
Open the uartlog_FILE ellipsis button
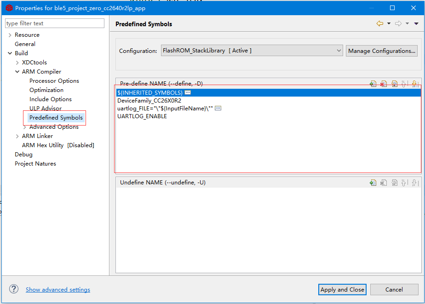tap(218, 109)
